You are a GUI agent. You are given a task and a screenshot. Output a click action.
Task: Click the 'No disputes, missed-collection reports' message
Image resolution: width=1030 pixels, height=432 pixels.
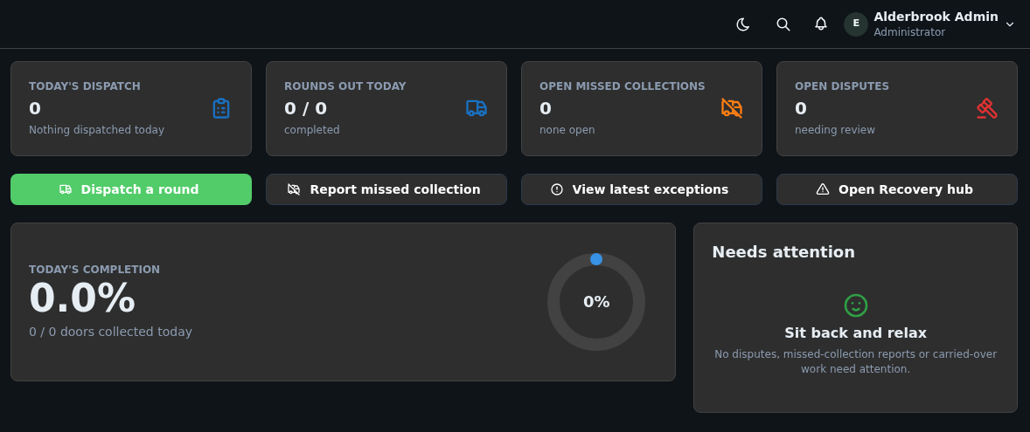[855, 361]
